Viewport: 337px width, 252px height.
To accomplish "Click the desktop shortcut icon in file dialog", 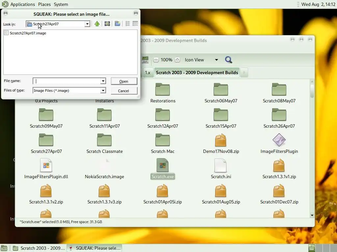I will click(107, 24).
